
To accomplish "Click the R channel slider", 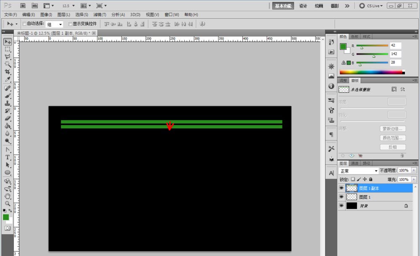I will [x=372, y=45].
